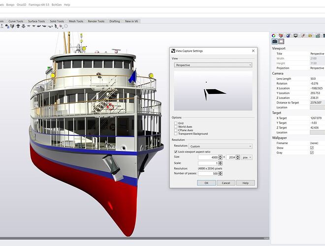Image resolution: width=325 pixels, height=246 pixels.
Task: Click the starburst icon next to walking person
Action: click(61, 26)
